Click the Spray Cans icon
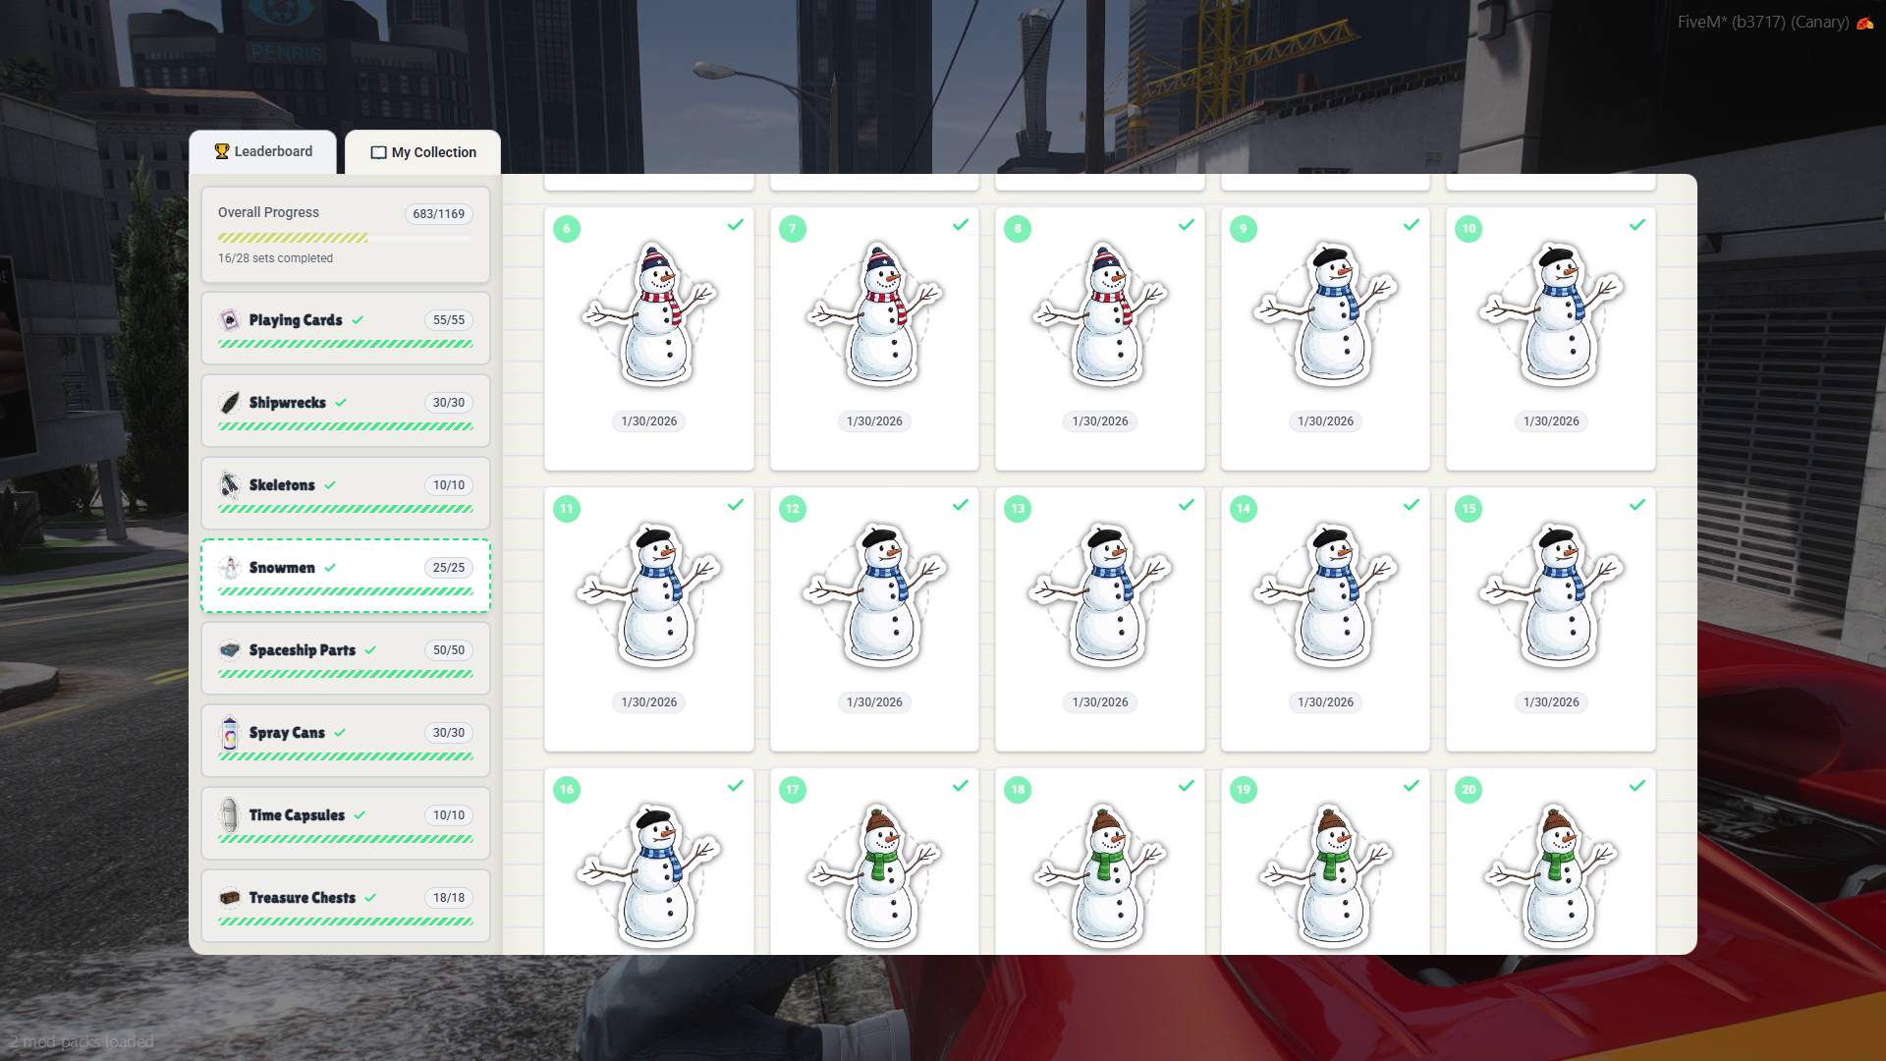The image size is (1886, 1061). click(x=229, y=733)
